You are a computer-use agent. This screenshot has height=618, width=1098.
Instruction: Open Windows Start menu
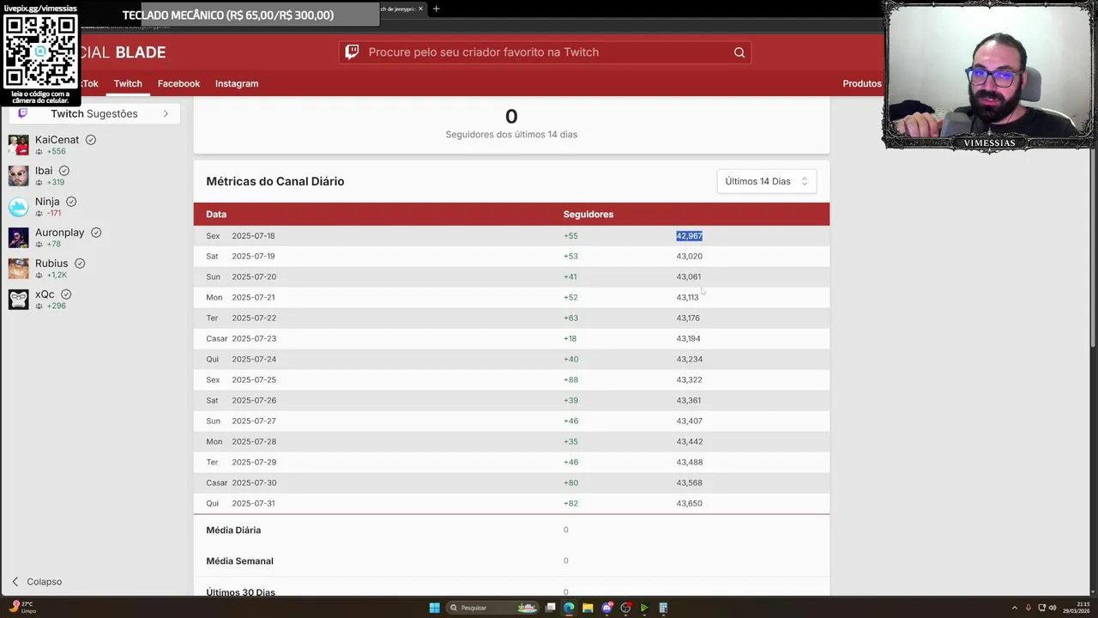coord(435,608)
